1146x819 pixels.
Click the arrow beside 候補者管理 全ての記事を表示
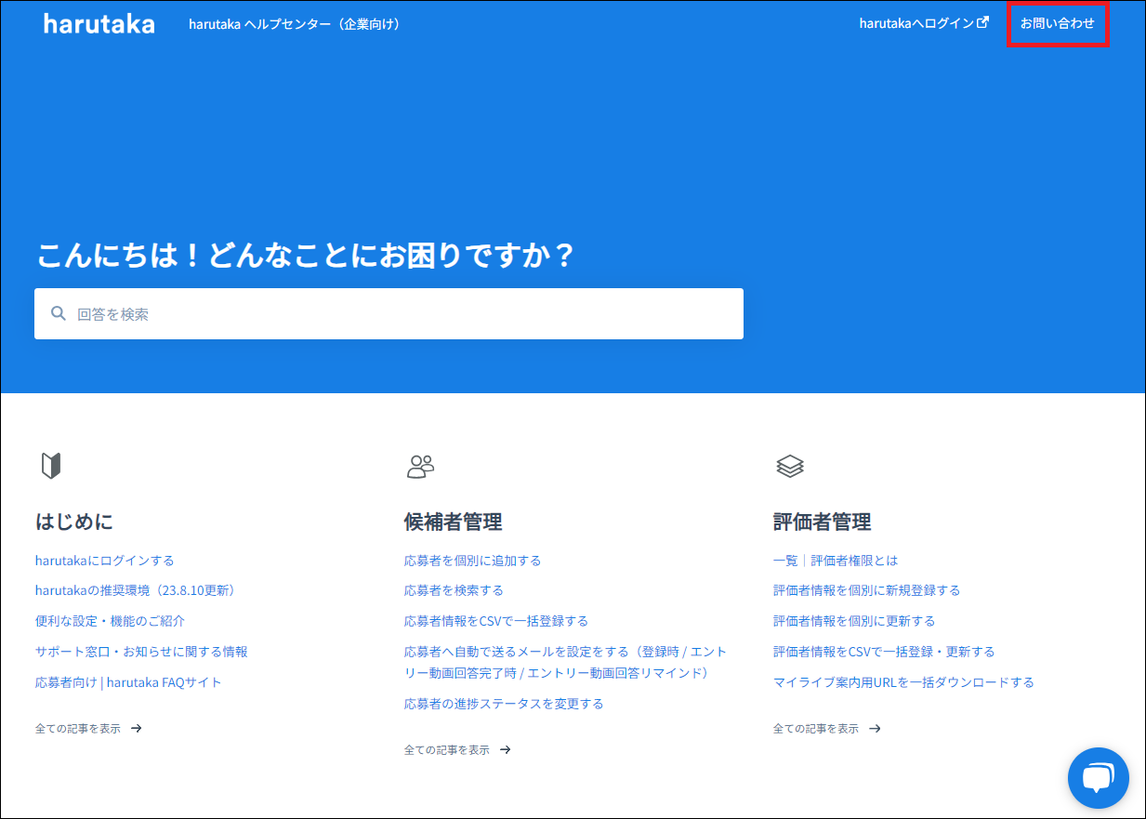pyautogui.click(x=505, y=749)
